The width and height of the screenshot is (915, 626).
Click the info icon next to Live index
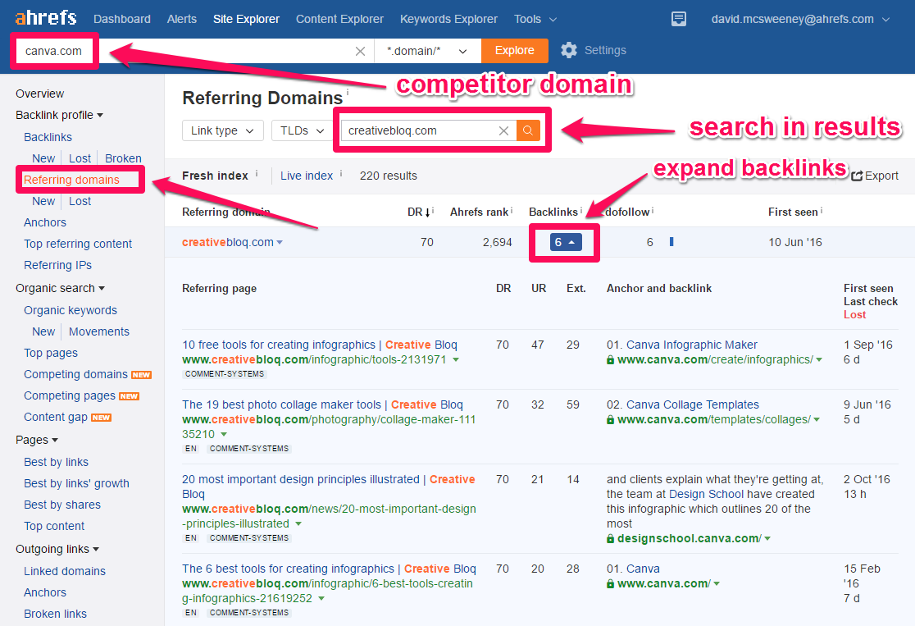tap(341, 173)
